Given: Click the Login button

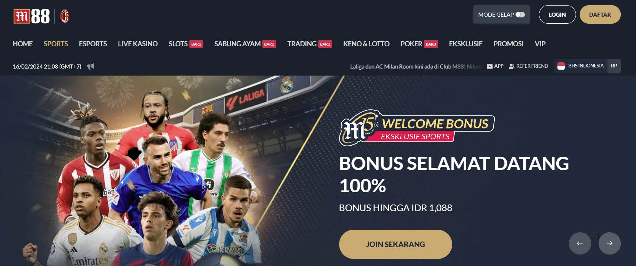Looking at the screenshot, I should [557, 14].
